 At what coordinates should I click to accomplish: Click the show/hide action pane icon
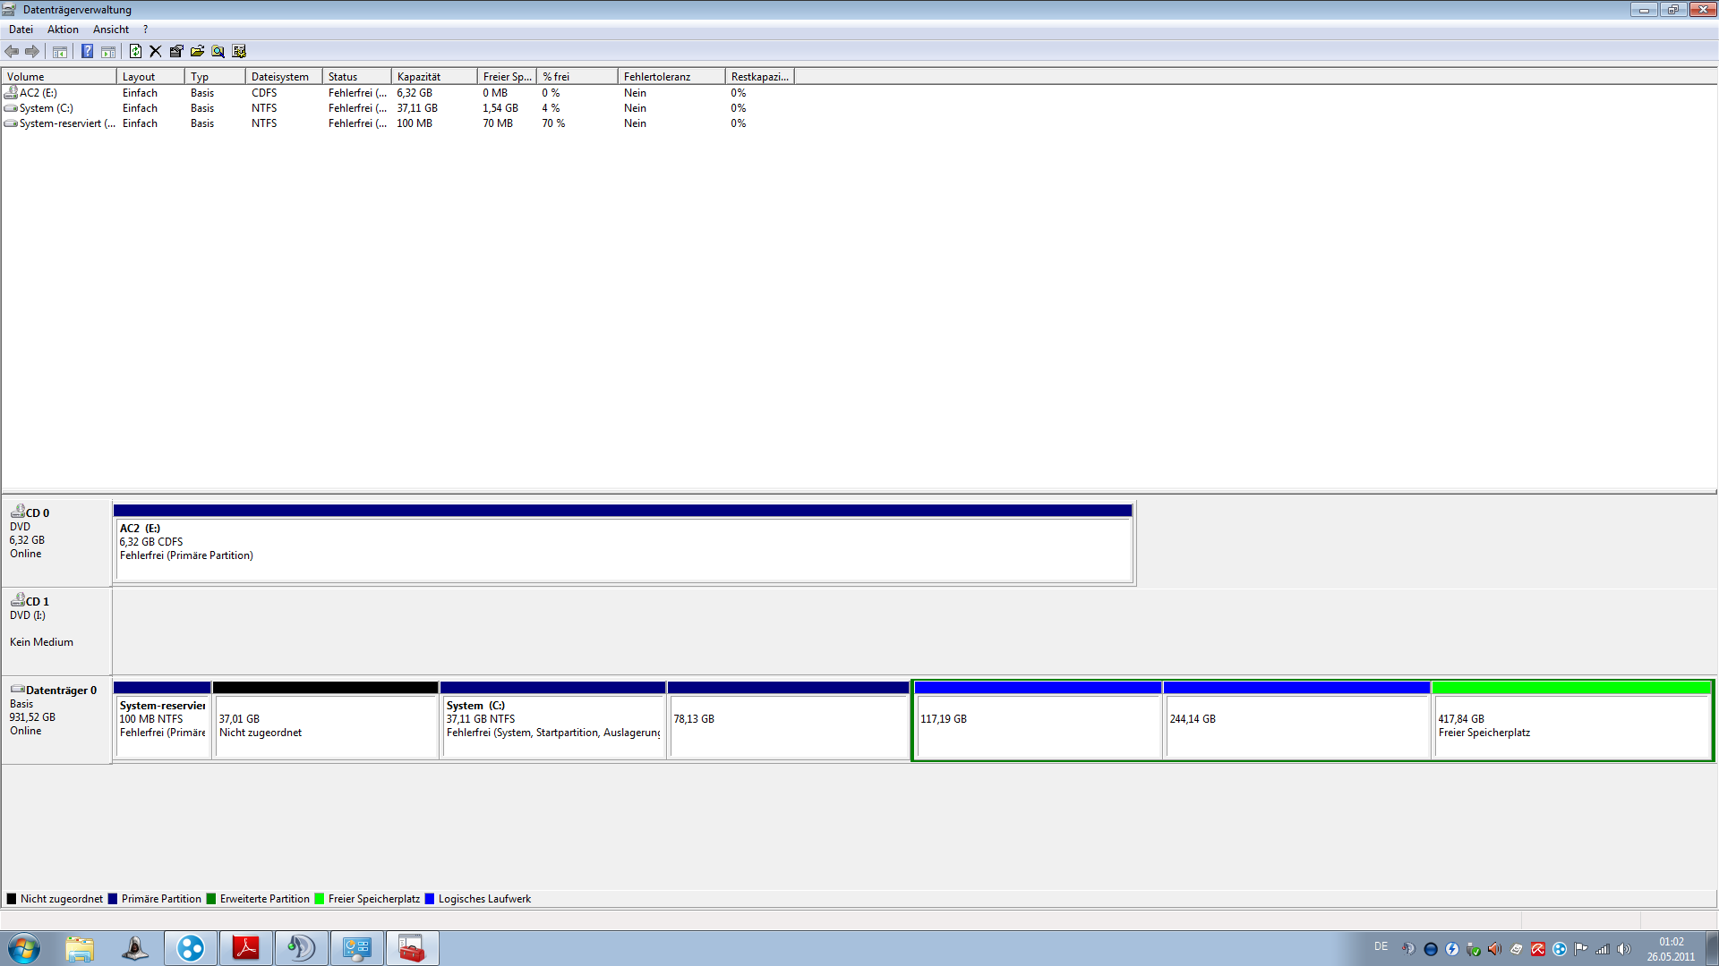(x=108, y=51)
